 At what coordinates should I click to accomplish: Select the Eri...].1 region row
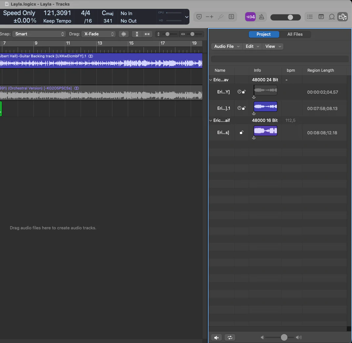coord(278,108)
